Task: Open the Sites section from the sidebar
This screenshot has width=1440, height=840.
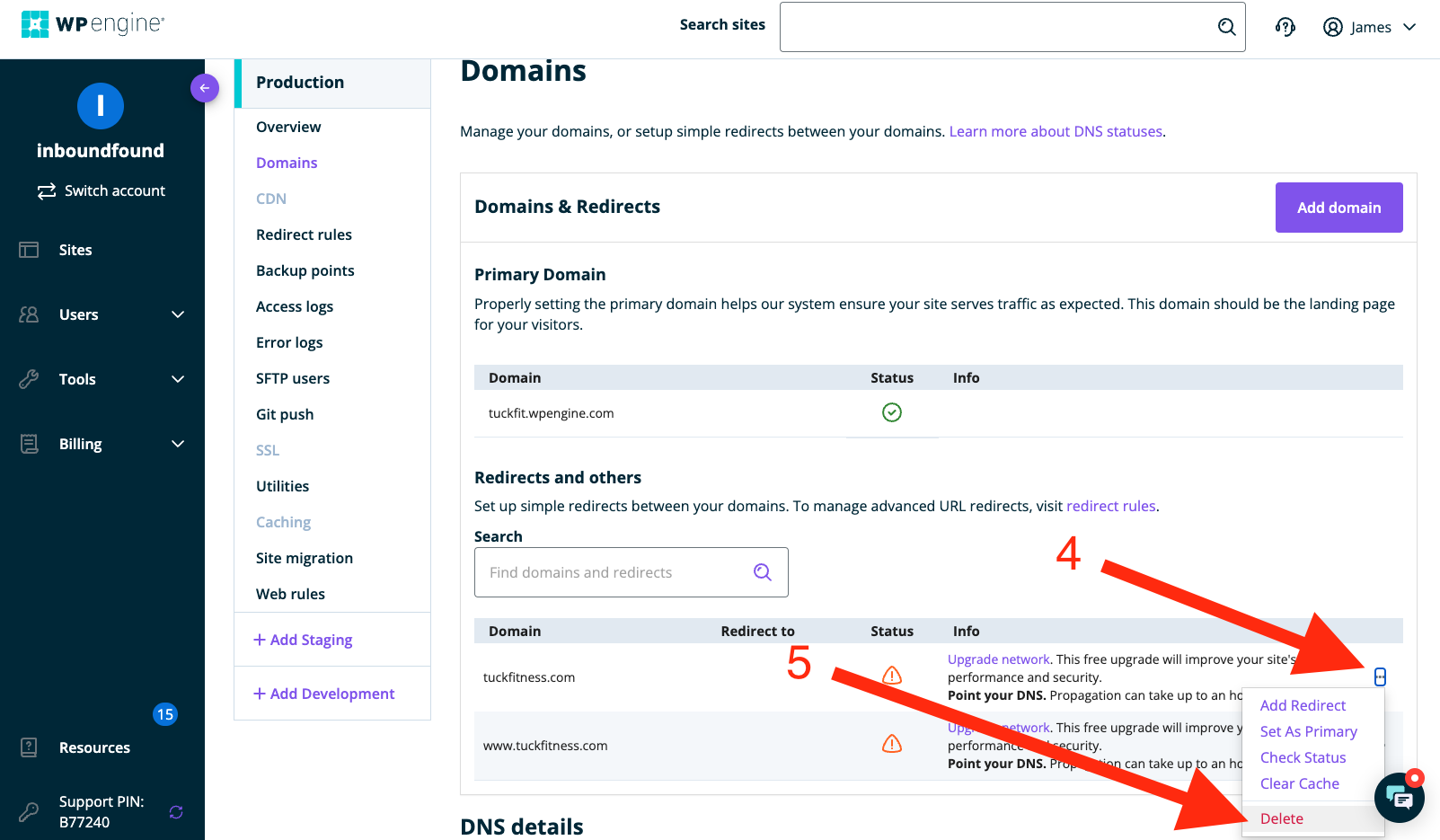Action: click(75, 250)
